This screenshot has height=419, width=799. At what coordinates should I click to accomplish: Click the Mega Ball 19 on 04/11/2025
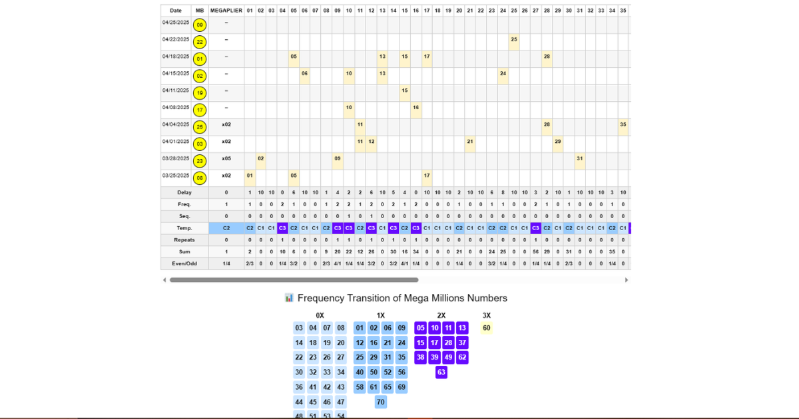click(x=200, y=93)
